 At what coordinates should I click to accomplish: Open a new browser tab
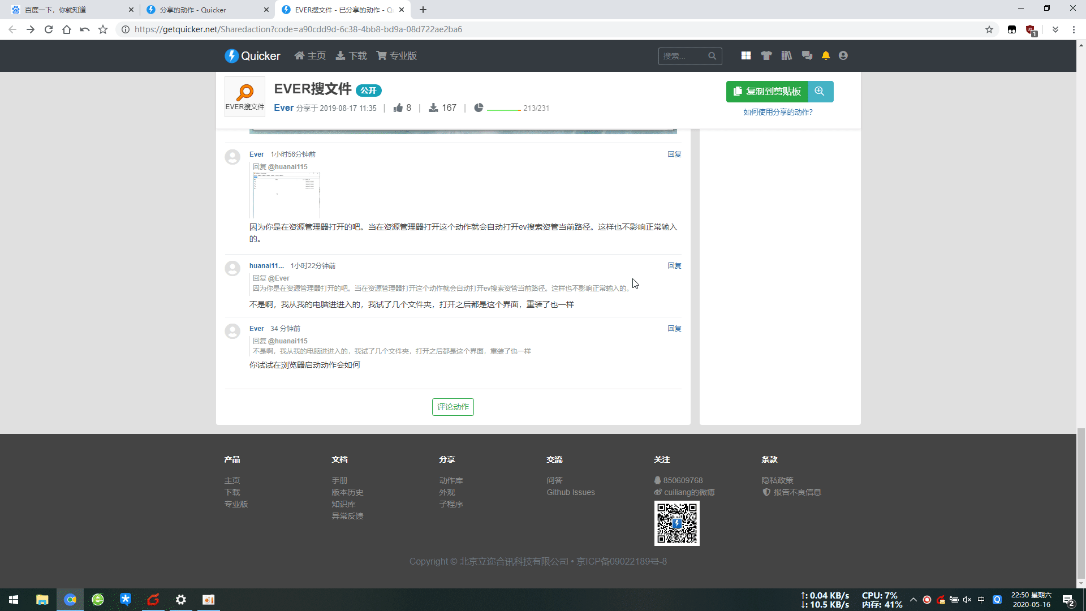pos(423,10)
